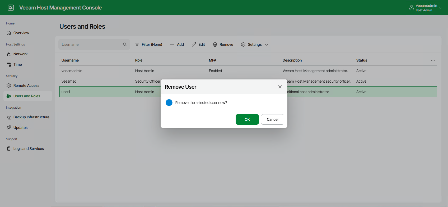Open the Time settings page
The width and height of the screenshot is (448, 207).
click(28, 64)
